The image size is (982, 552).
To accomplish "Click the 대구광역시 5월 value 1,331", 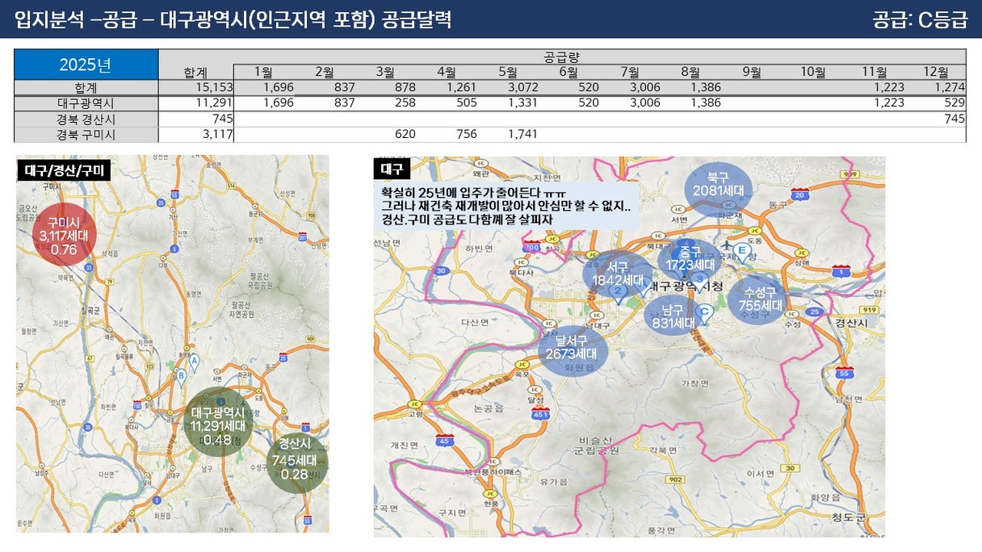I will click(x=523, y=102).
